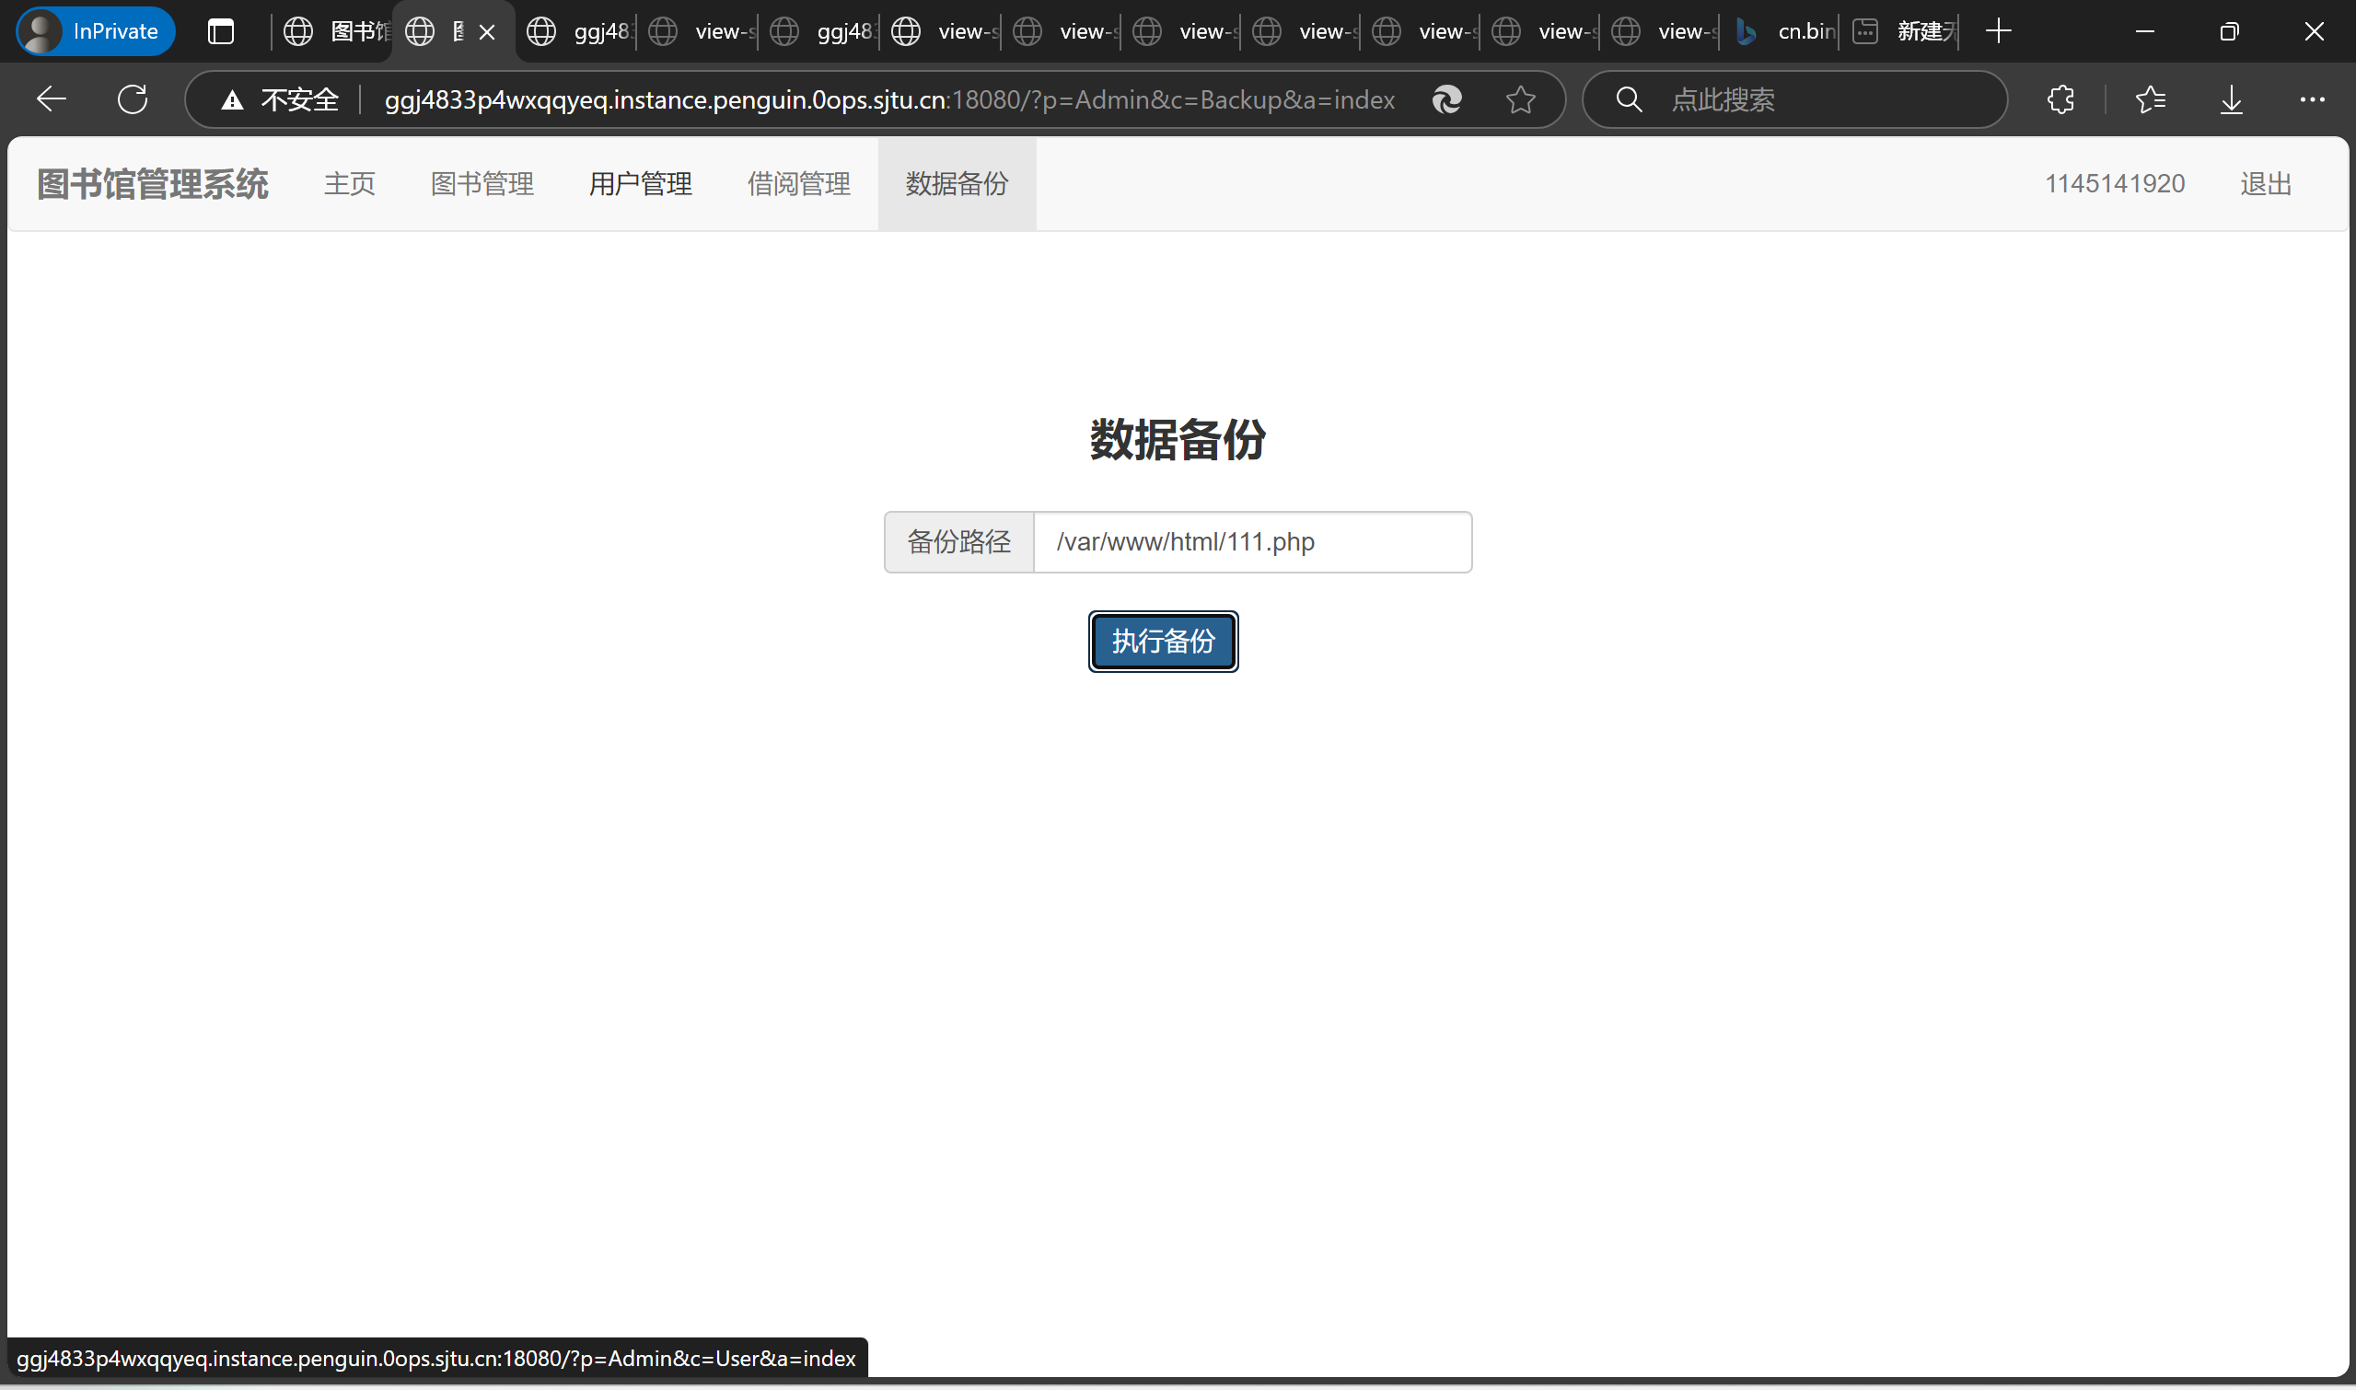The image size is (2356, 1390).
Task: Add page to favorites star
Action: click(x=1520, y=99)
